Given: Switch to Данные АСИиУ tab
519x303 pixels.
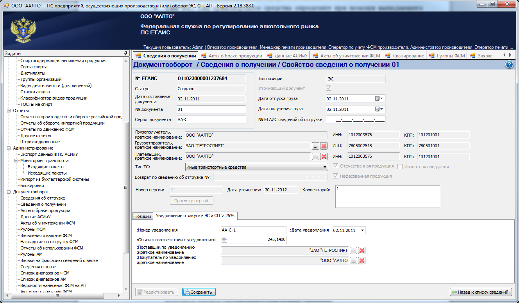Looking at the screenshot, I should coord(287,56).
